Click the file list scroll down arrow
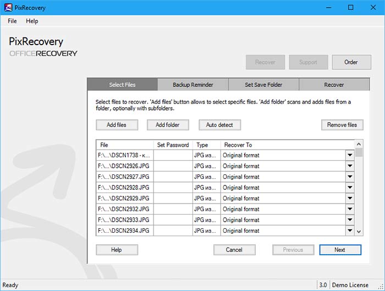 [x=359, y=232]
